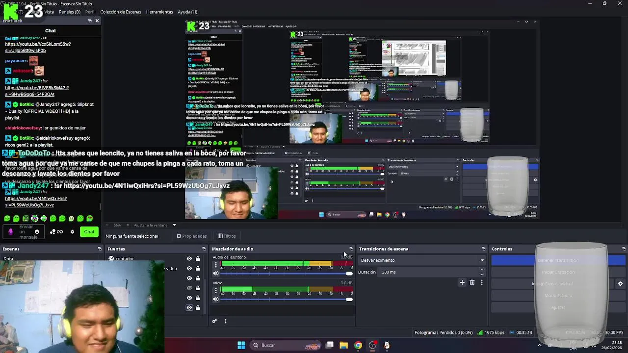Screen dimensions: 628x353
Task: Click the infinity icon beside chat input
Action: 60,232
